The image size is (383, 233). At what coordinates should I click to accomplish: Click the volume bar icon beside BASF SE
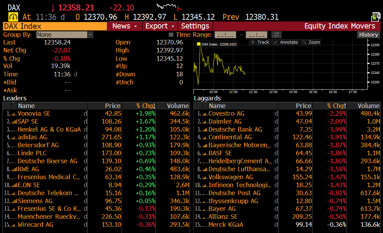click(205, 153)
